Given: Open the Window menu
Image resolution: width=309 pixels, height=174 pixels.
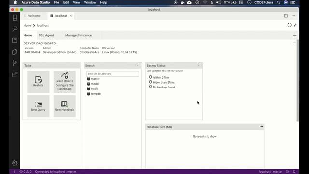Looking at the screenshot, I should (x=90, y=2).
